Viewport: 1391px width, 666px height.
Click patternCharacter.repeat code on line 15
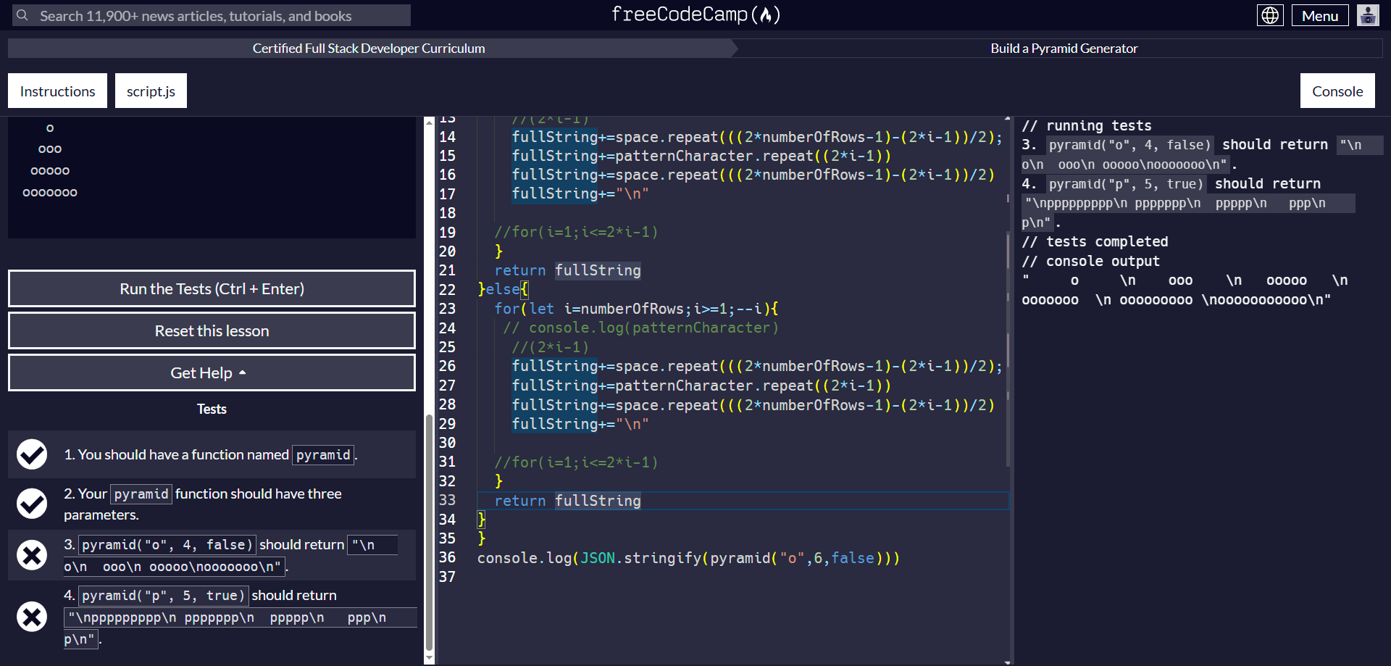tap(701, 156)
